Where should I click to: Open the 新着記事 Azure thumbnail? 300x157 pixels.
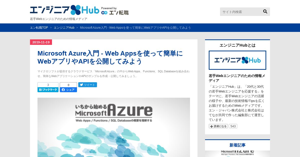click(237, 154)
